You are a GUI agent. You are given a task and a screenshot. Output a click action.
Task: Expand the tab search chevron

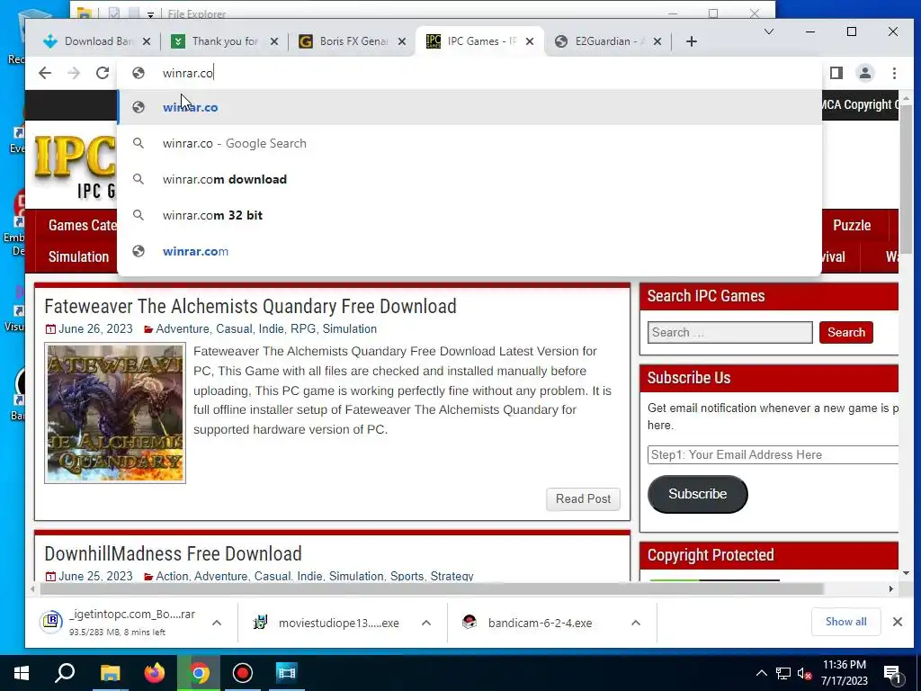768,31
